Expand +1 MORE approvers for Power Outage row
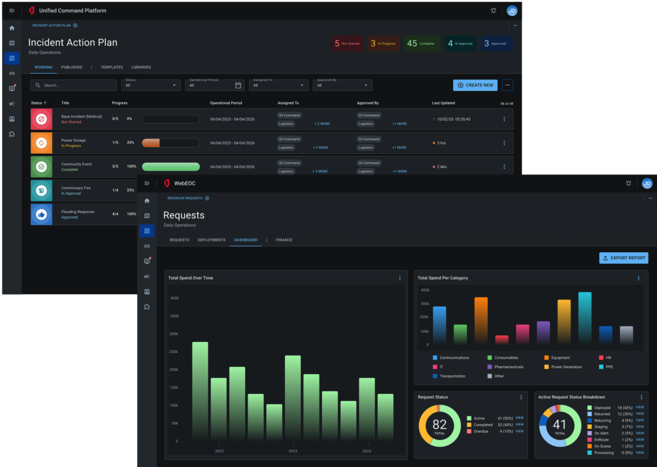Screen dimensions: 657x467 click(x=399, y=148)
